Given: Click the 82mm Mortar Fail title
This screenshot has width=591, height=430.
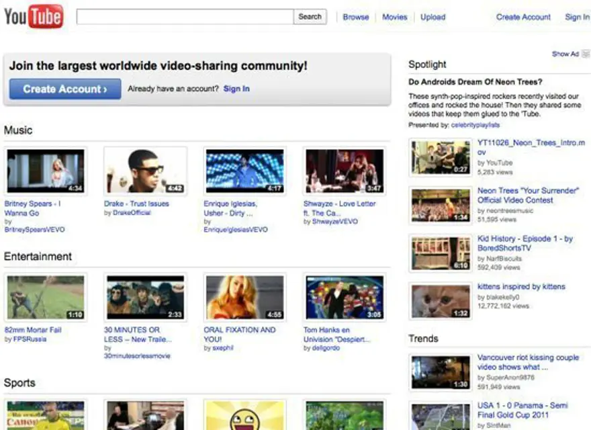Looking at the screenshot, I should [33, 330].
